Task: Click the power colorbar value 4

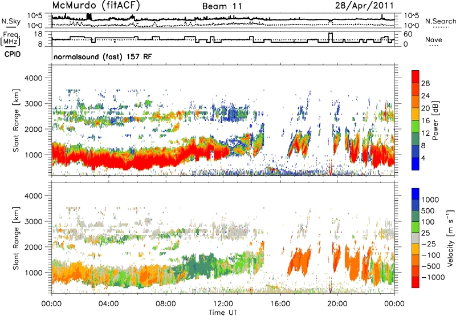Action: pyautogui.click(x=423, y=158)
